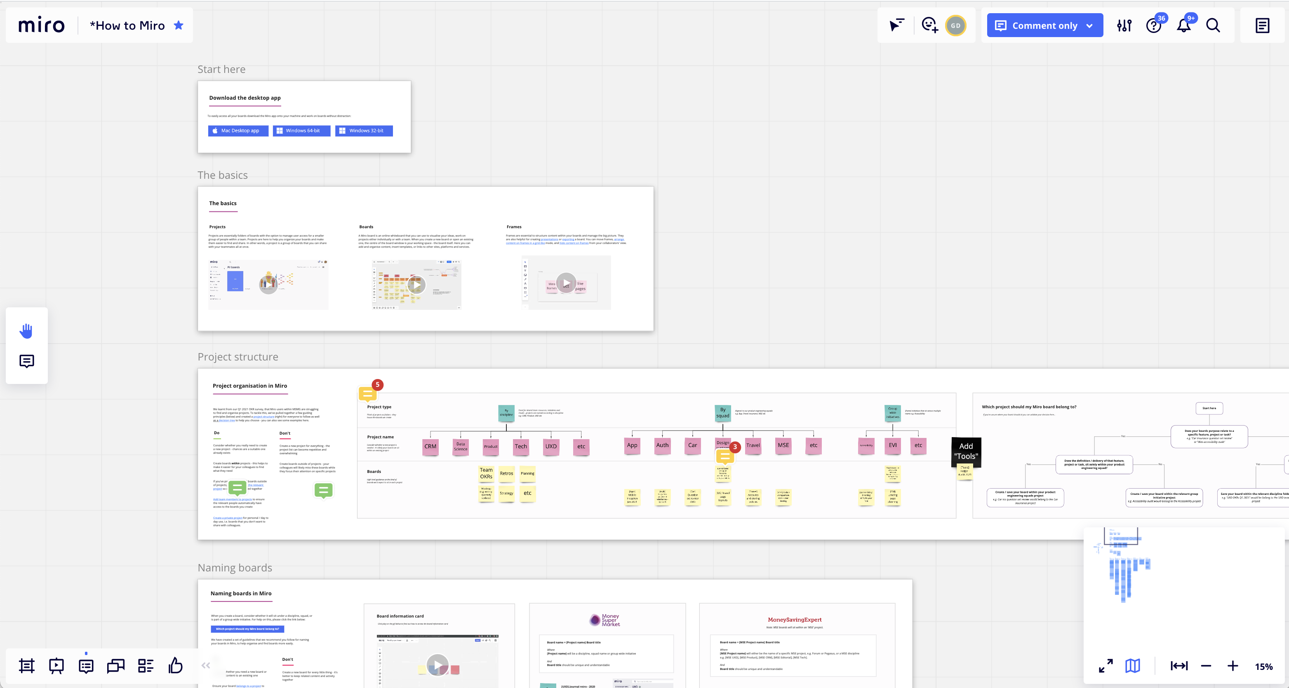Star the How to Miro board
Image resolution: width=1289 pixels, height=688 pixels.
[x=179, y=25]
